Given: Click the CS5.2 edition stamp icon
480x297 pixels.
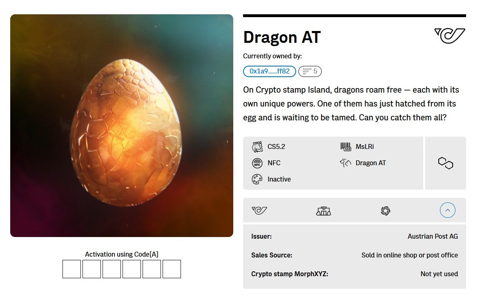Looking at the screenshot, I should 257,146.
